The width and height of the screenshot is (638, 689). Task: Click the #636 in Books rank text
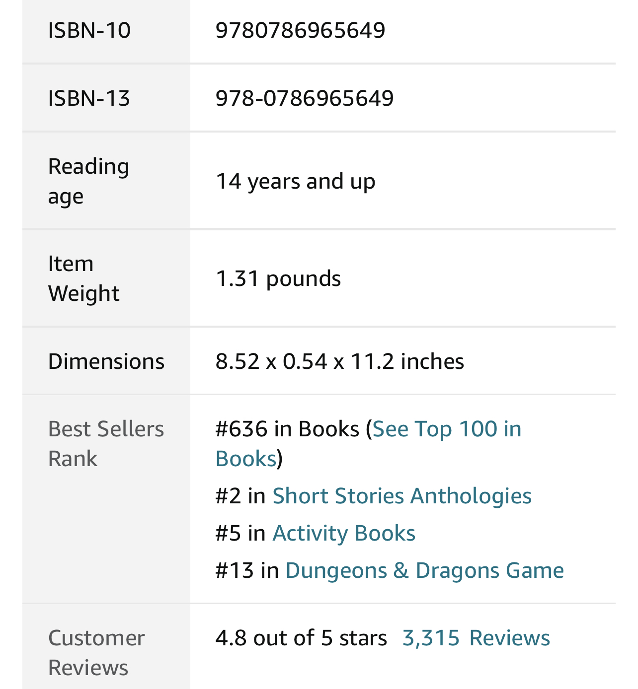(287, 429)
